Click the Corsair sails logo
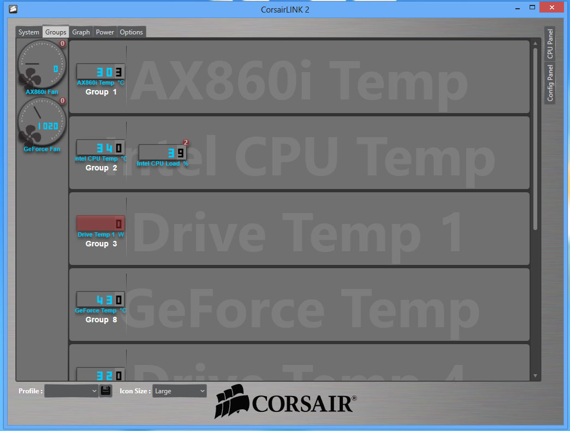 tap(232, 401)
